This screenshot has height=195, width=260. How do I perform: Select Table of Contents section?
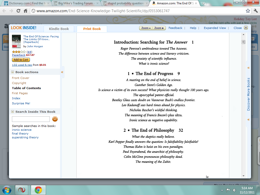click(26, 88)
